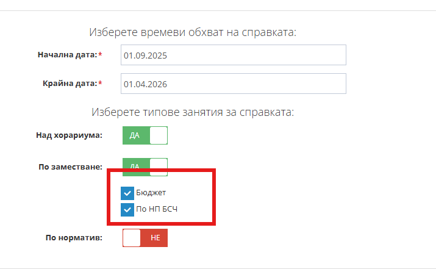Click the white handle of Над хорариума switch

[x=159, y=135]
